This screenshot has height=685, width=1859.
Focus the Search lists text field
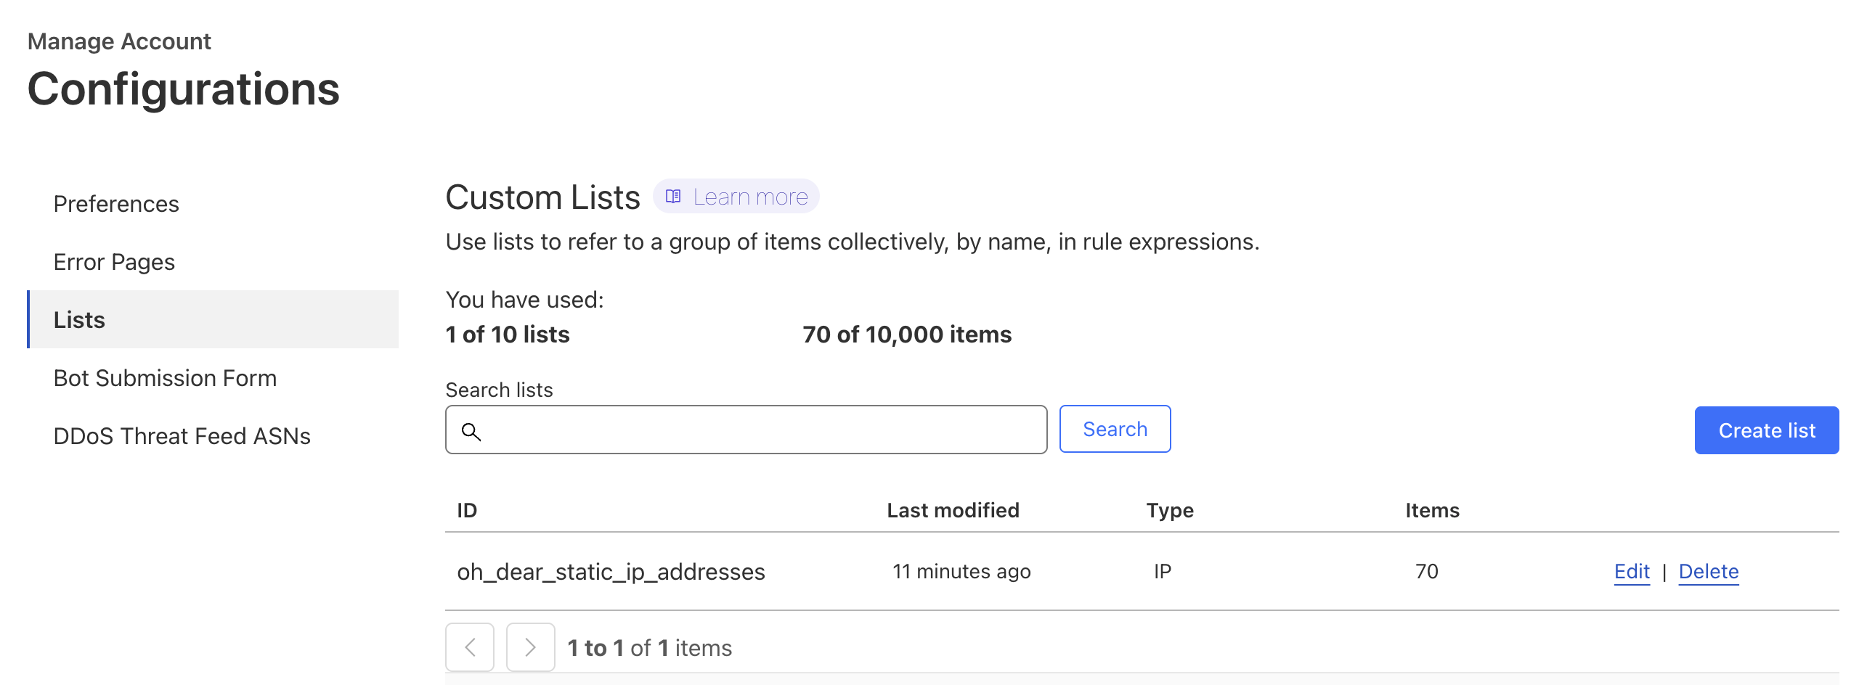pos(762,430)
